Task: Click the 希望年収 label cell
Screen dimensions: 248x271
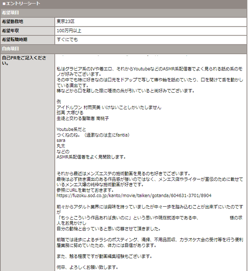Action: point(27,31)
